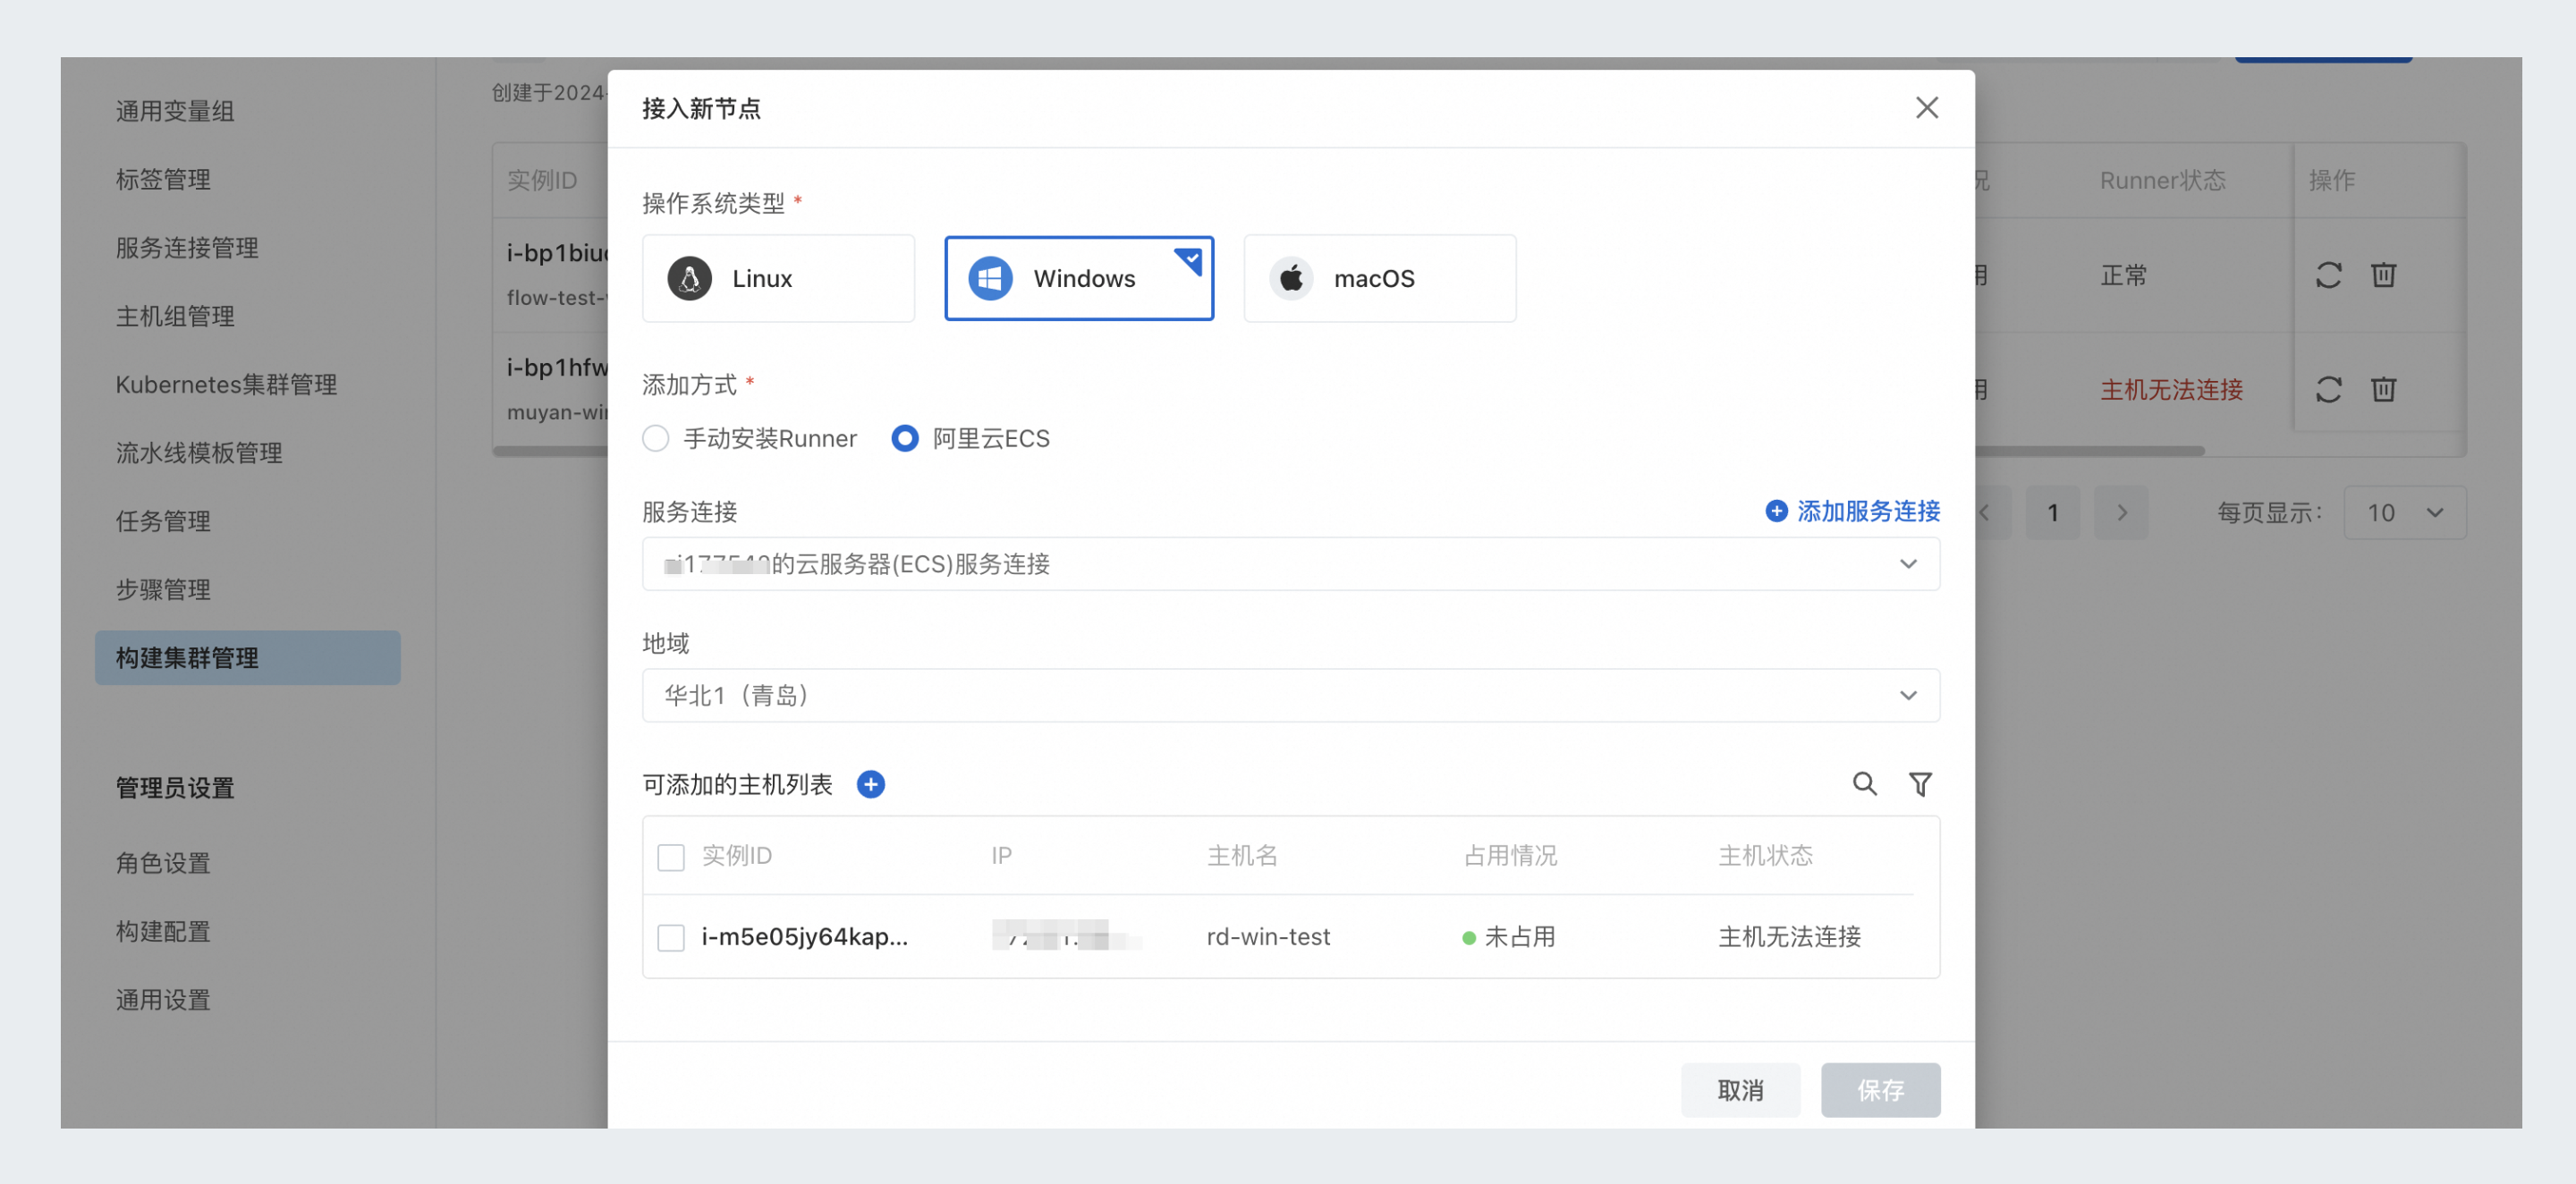Image resolution: width=2576 pixels, height=1184 pixels.
Task: Open 通用设置 in the sidebar
Action: tap(163, 999)
